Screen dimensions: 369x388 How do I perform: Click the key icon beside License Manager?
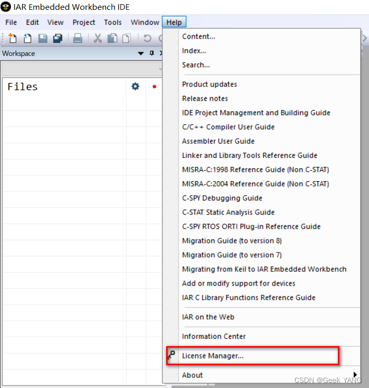pos(171,355)
